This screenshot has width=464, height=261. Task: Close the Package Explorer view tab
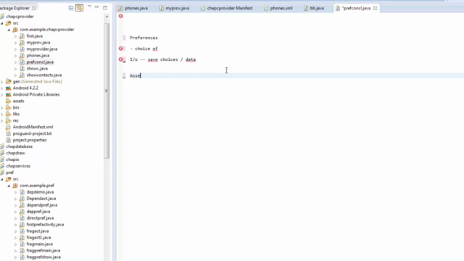coord(34,8)
